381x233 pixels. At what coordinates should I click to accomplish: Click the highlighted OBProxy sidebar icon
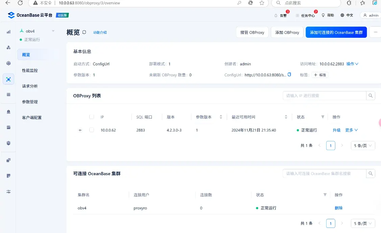8,79
